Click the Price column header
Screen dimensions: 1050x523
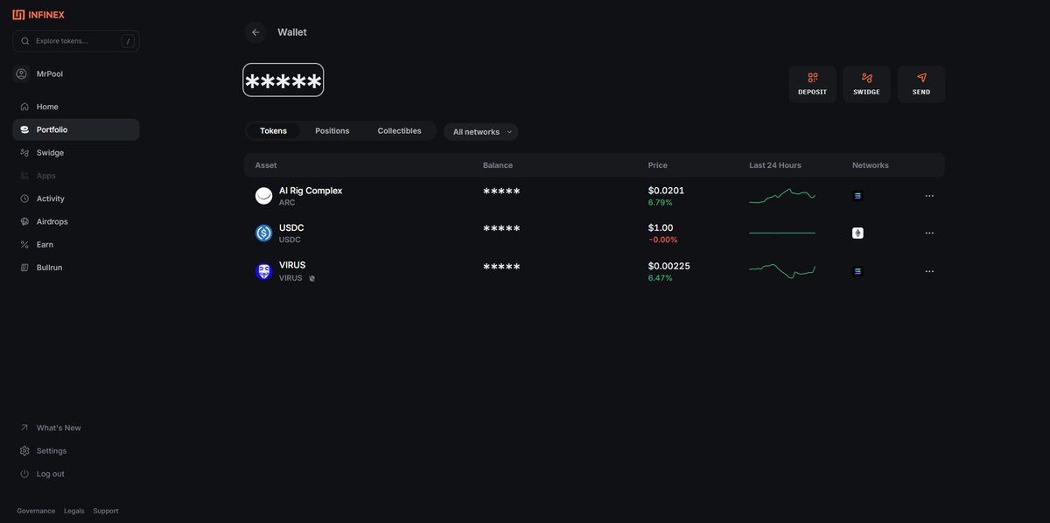[x=658, y=165]
